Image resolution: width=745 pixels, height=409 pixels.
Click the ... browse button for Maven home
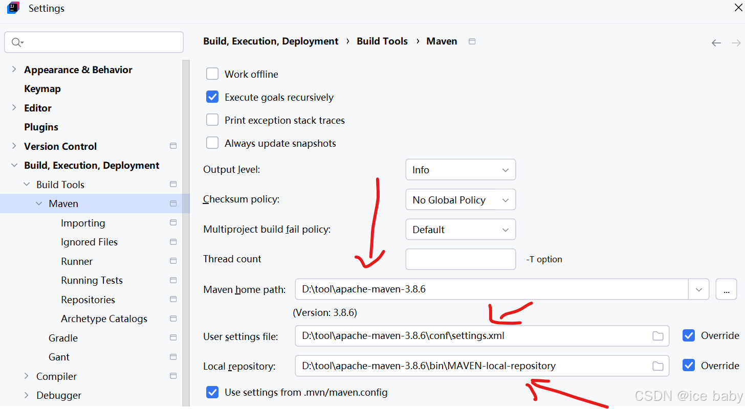point(726,289)
